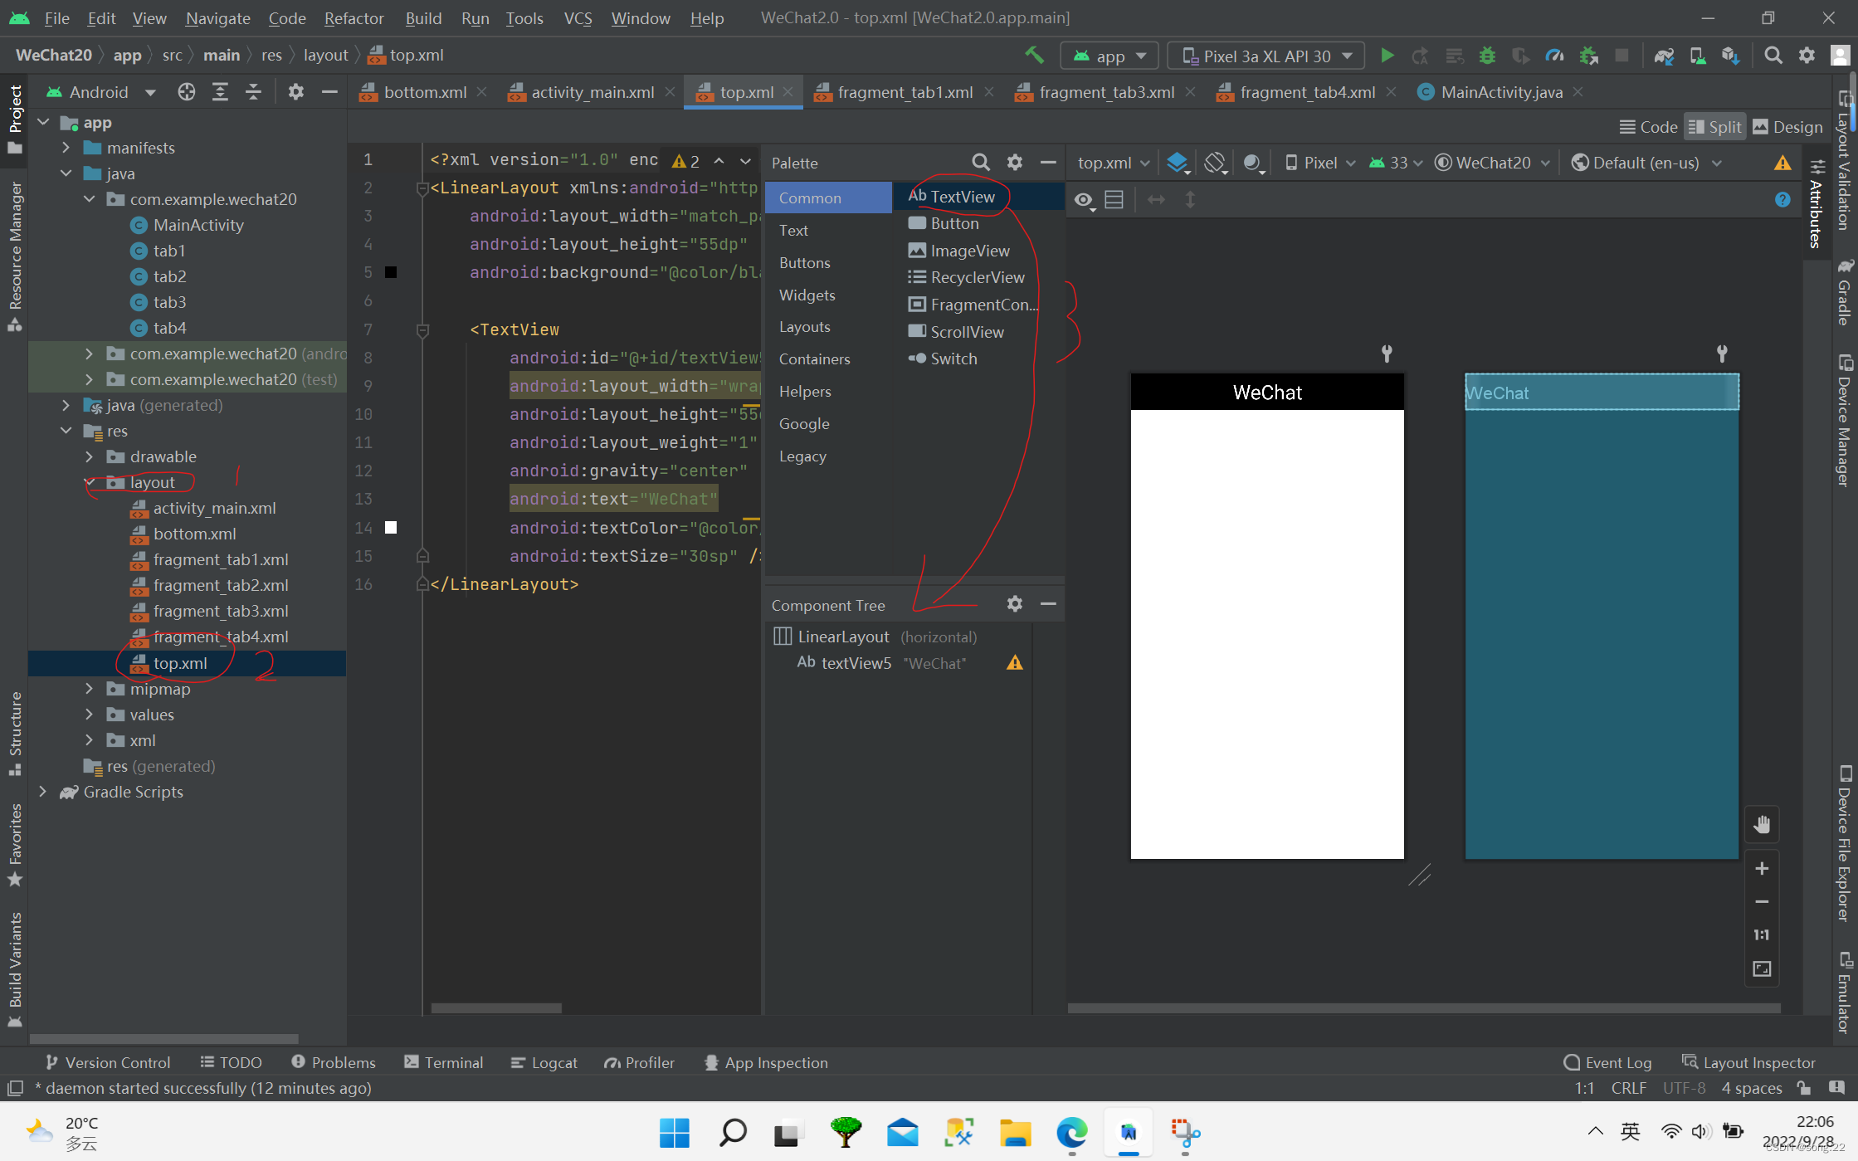
Task: Expand the drawable folder
Action: coord(89,456)
